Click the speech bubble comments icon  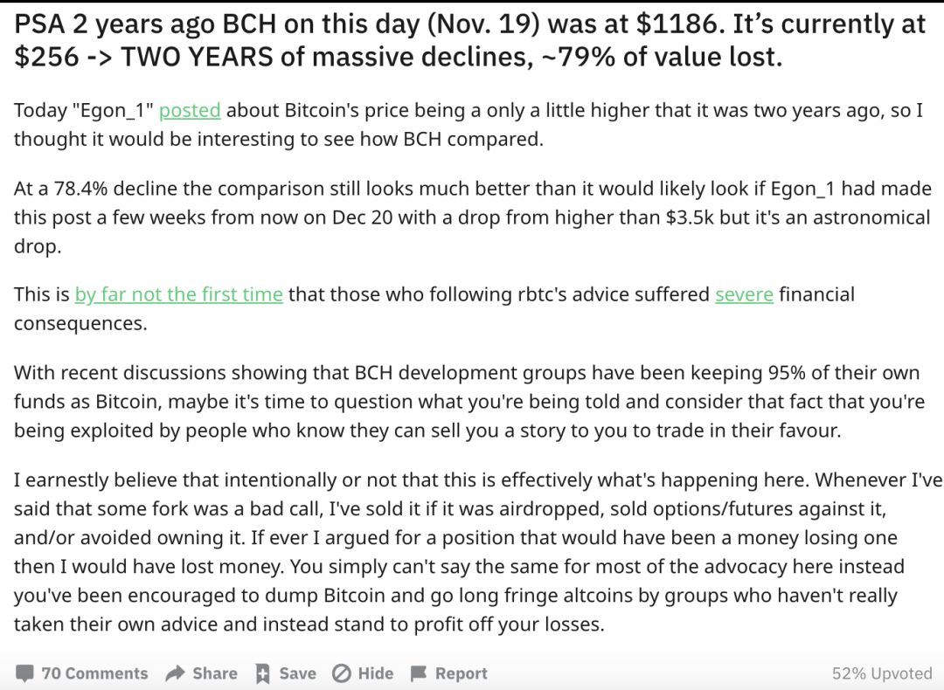point(25,673)
